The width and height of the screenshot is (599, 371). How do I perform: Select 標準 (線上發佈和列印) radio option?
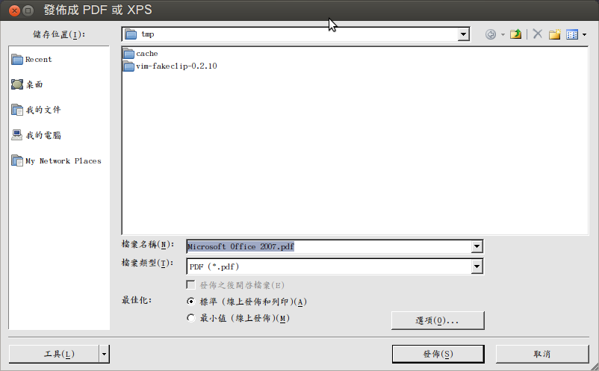[190, 302]
